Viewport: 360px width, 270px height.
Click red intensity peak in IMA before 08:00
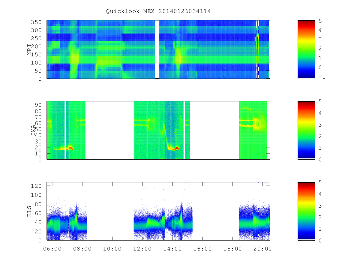coord(71,148)
